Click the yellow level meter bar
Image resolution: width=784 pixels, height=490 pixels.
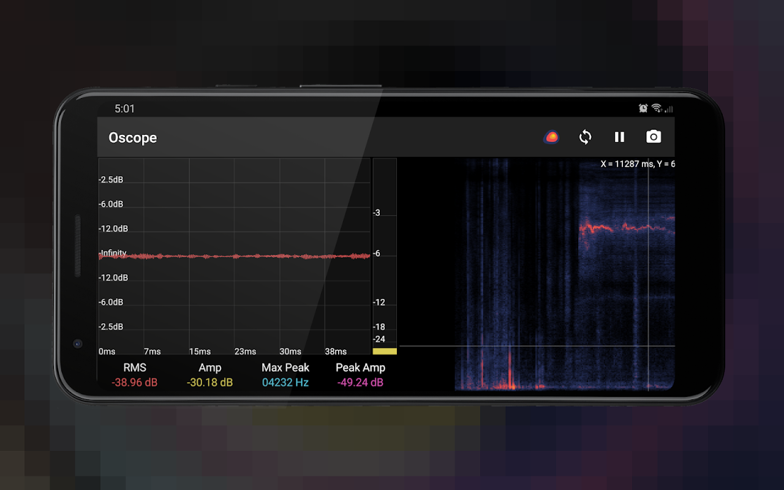[385, 352]
